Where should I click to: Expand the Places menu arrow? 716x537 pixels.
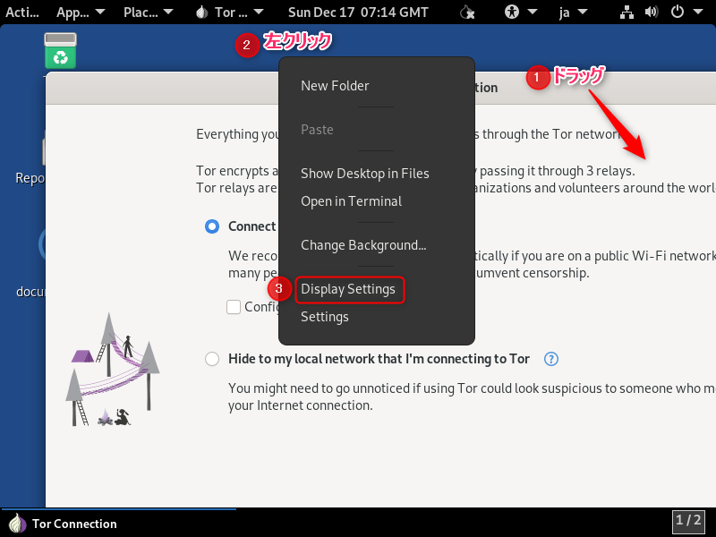click(x=168, y=12)
